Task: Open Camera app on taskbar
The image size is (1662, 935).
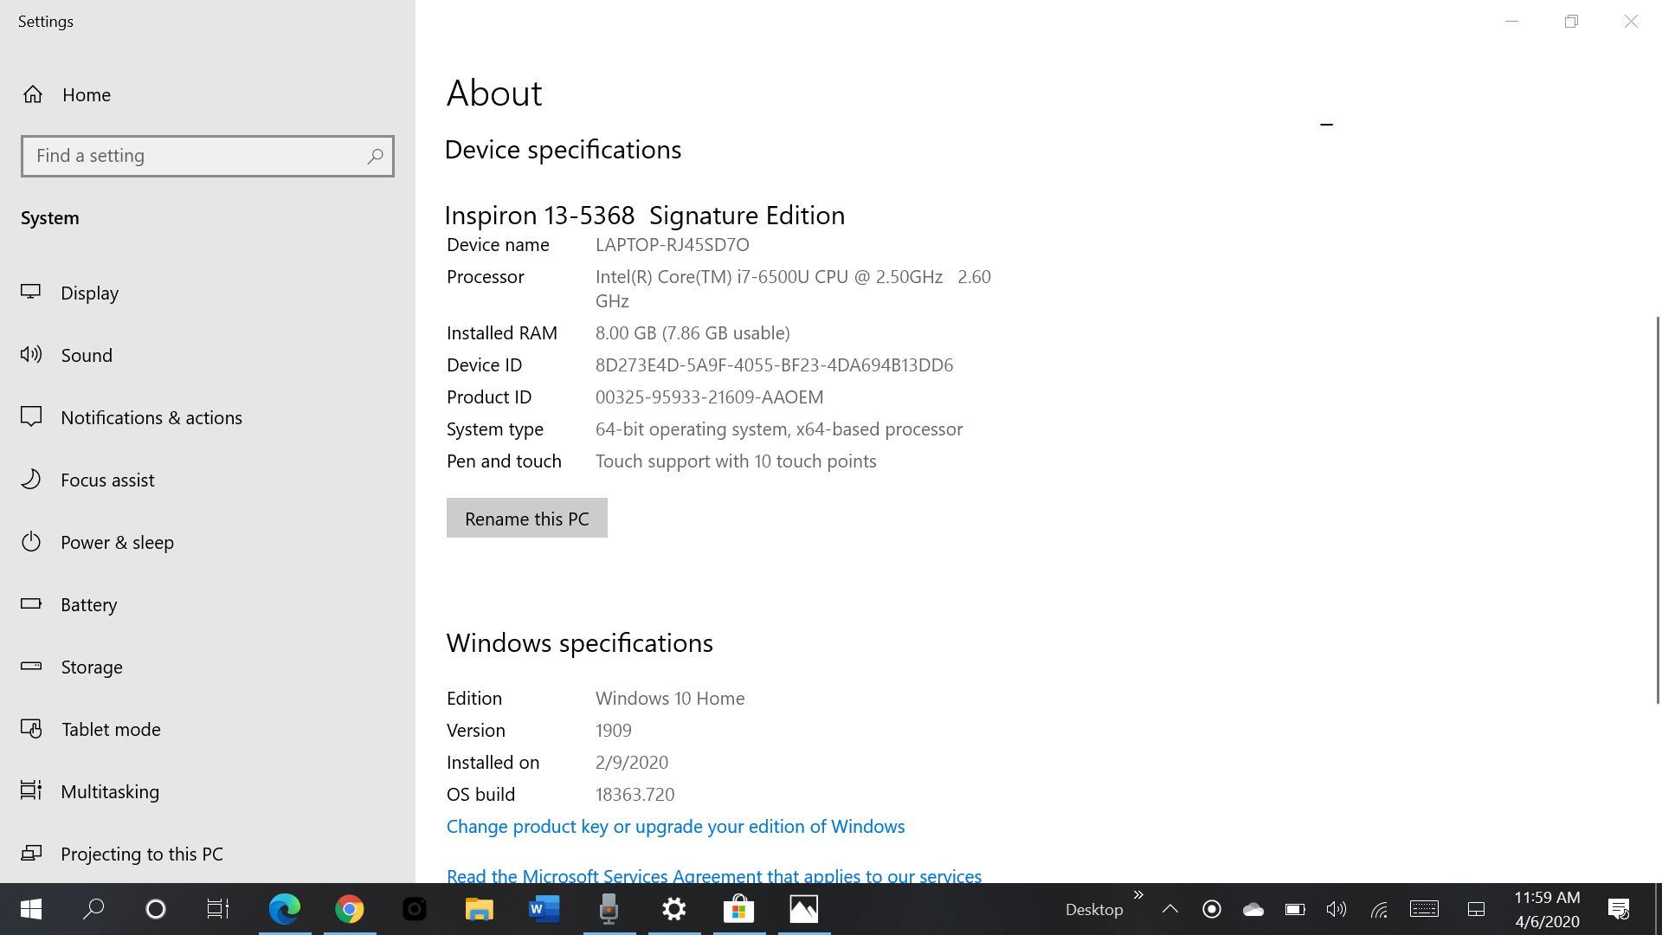Action: [415, 909]
